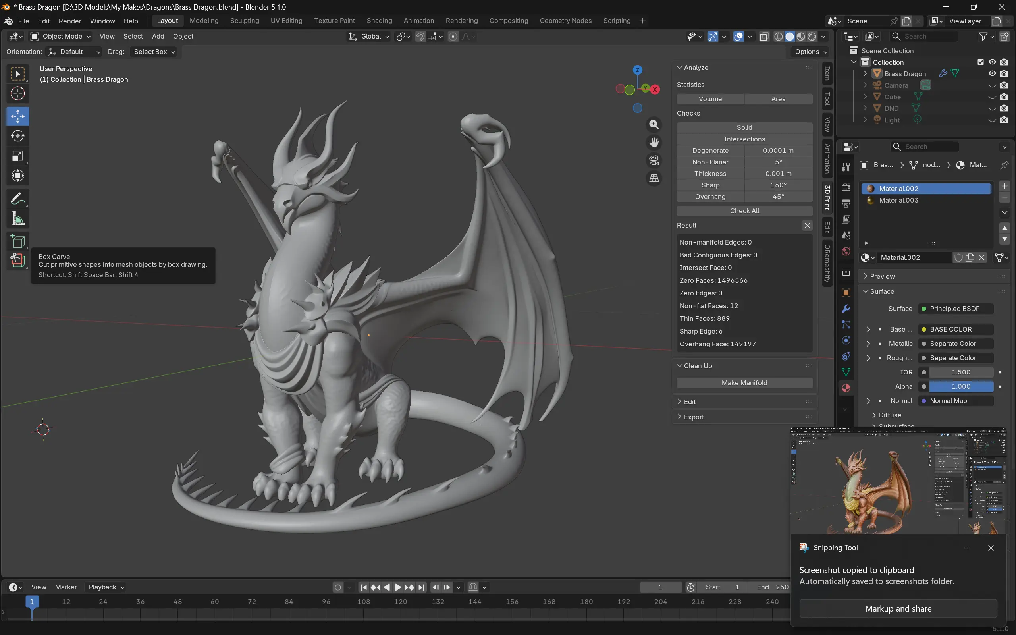Open the Output properties tab
Screen dimensions: 1016x635
[x=846, y=203]
